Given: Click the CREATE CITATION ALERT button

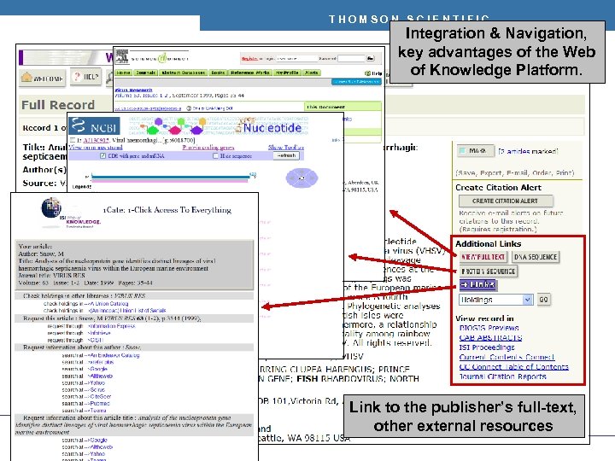Looking at the screenshot, I should tap(506, 201).
